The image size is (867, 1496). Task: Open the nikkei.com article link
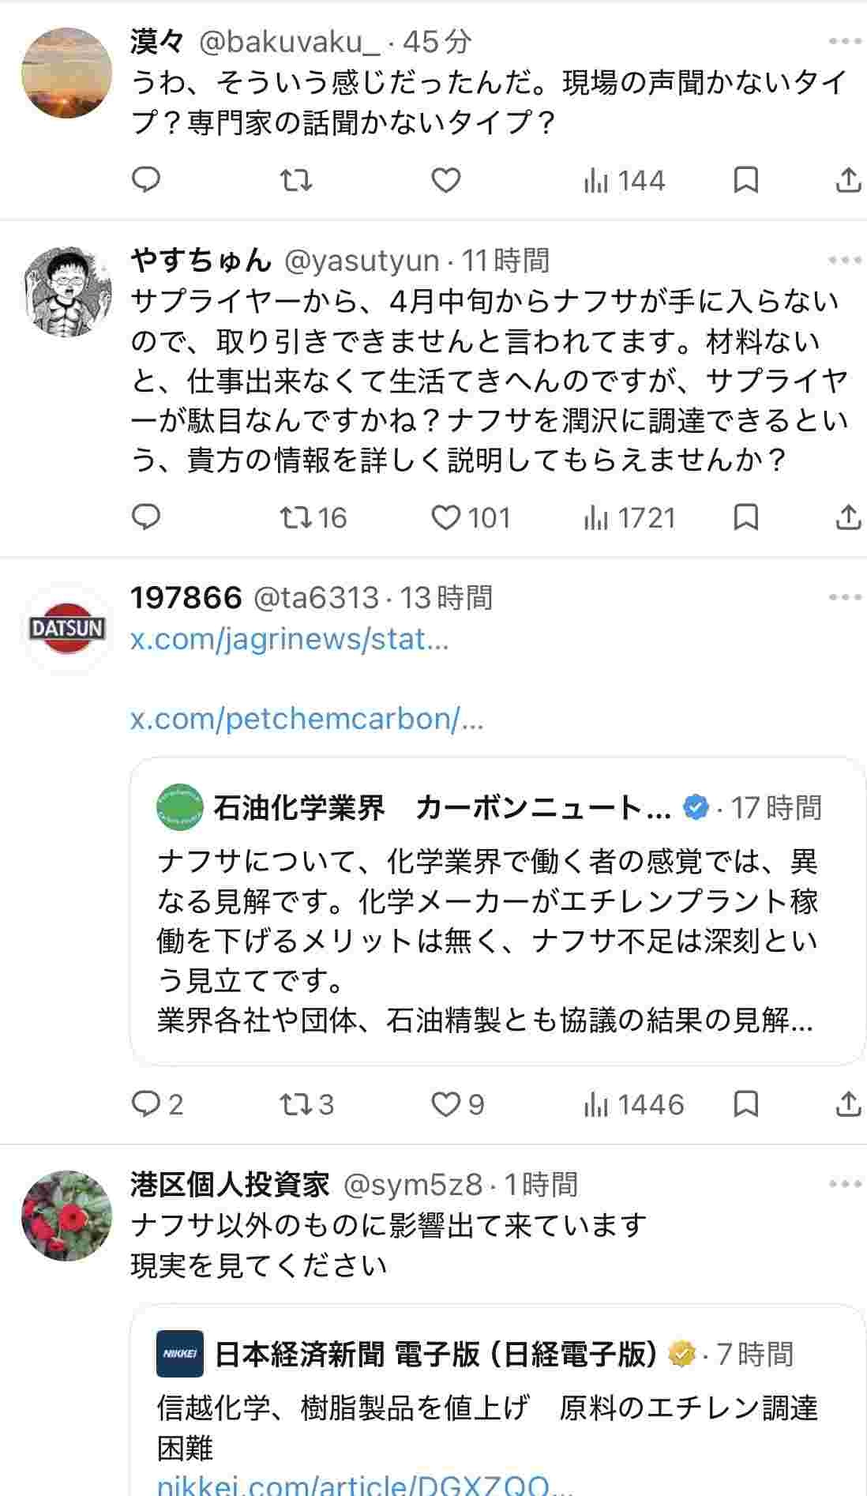click(x=363, y=1485)
